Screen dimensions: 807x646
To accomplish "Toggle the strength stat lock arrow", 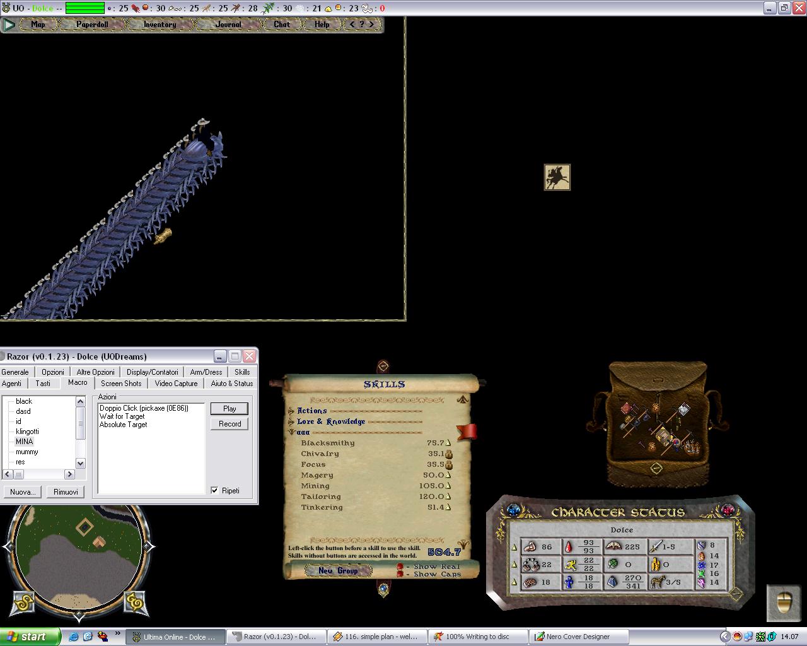I will (514, 547).
